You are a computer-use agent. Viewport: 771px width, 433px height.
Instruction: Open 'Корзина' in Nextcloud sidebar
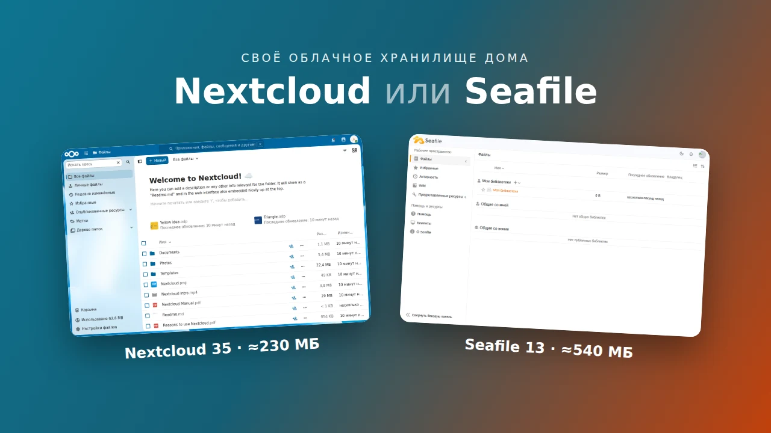point(86,310)
